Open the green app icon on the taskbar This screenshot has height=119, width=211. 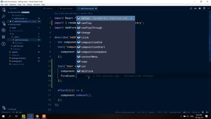(23, 116)
